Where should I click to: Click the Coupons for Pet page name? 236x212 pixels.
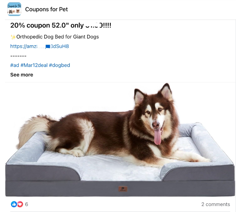[x=47, y=9]
